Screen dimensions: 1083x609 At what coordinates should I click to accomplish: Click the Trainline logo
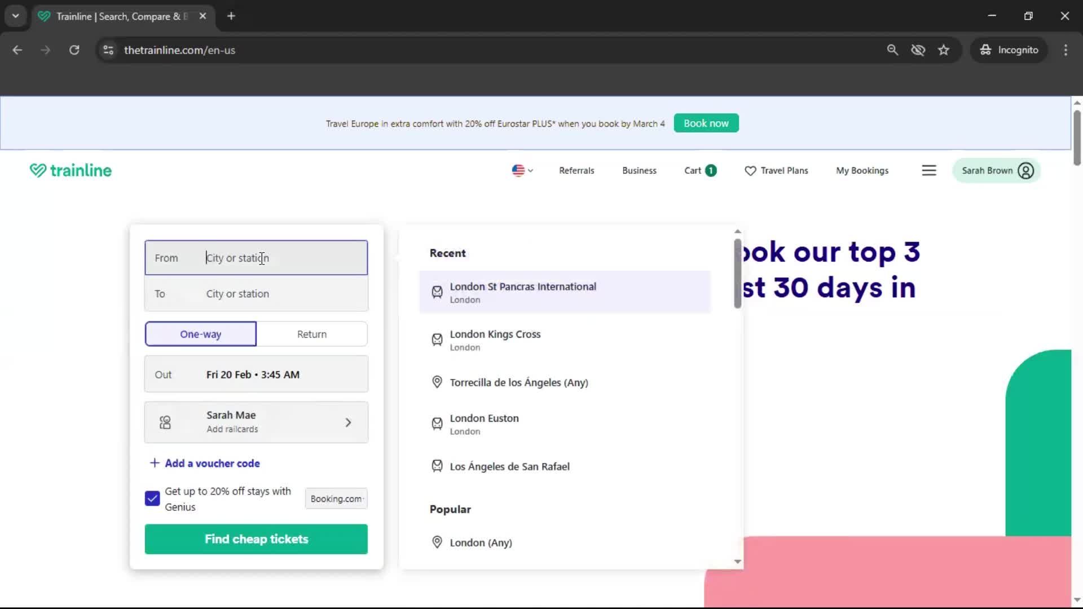[70, 170]
